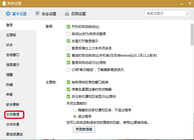The height and width of the screenshot is (140, 194).
Task: Open 声音 settings in sidebar
Action: 18,95
